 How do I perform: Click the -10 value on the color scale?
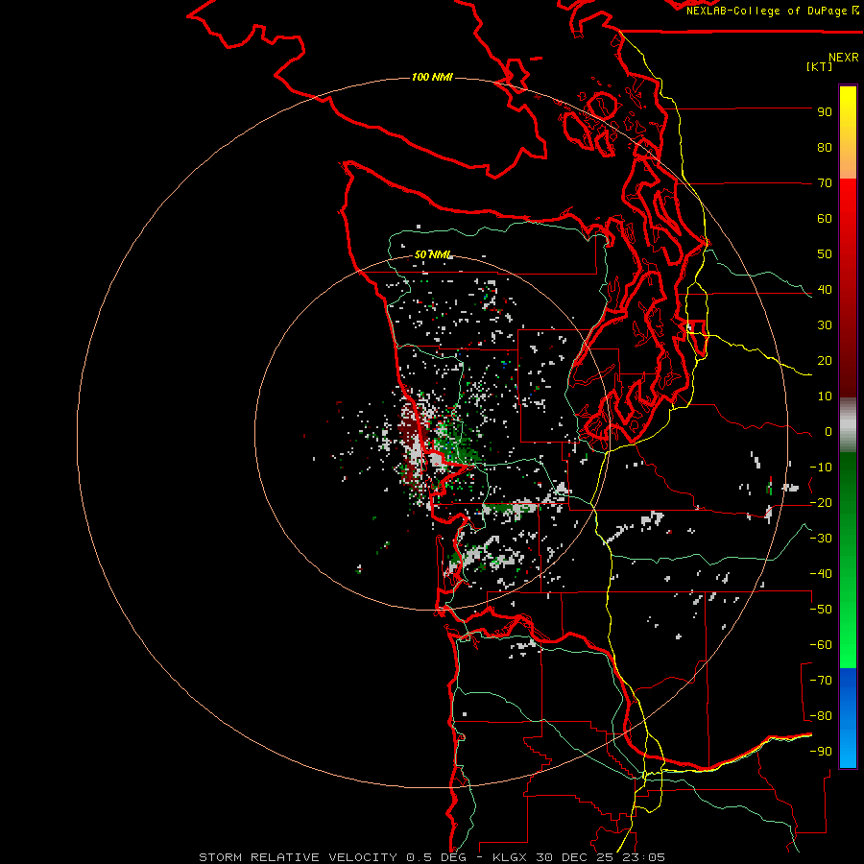[821, 468]
